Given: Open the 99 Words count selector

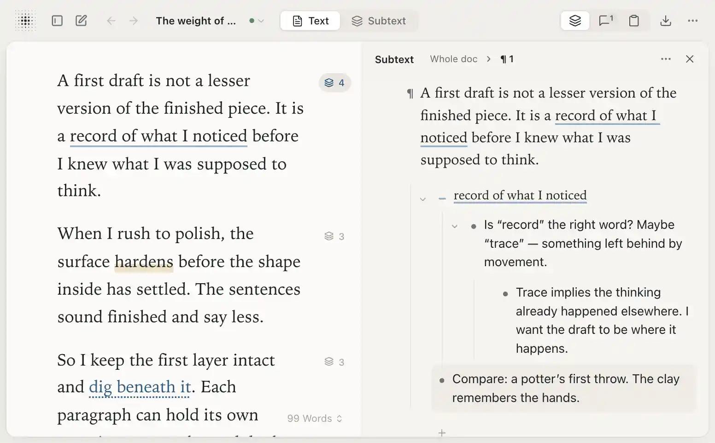Looking at the screenshot, I should click(x=315, y=419).
